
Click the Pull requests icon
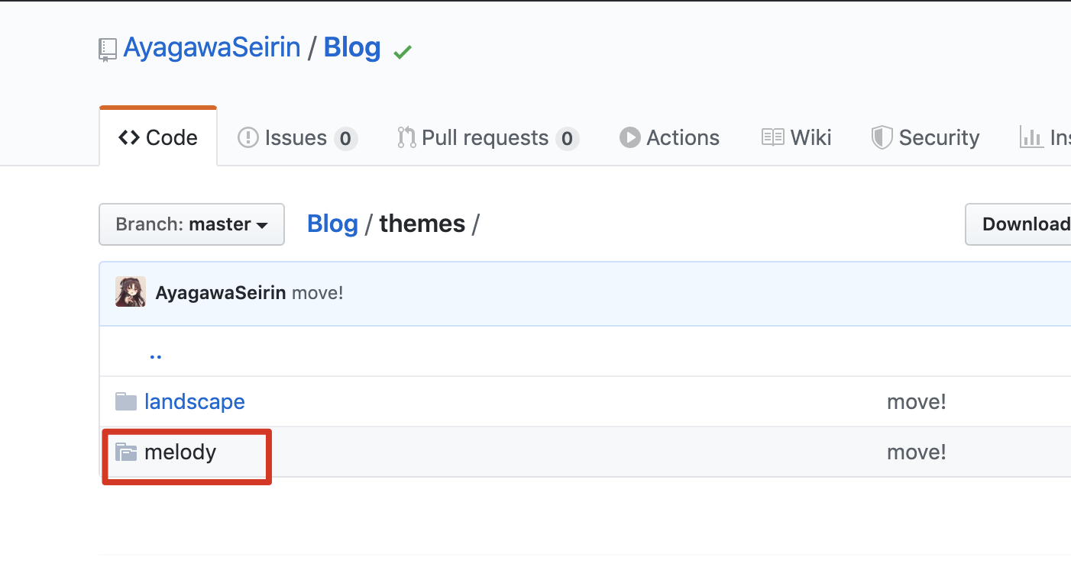(x=406, y=137)
